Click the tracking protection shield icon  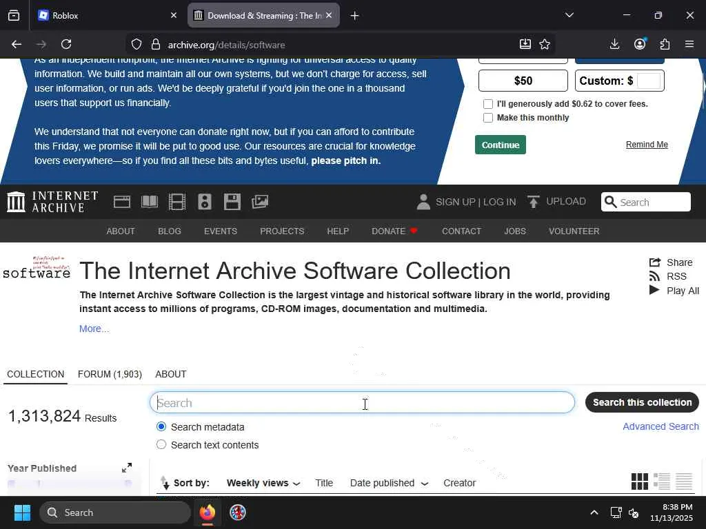[137, 44]
